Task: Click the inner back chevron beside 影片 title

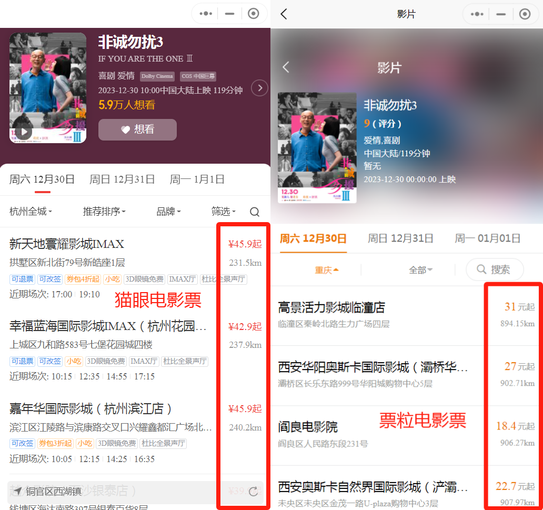Action: [x=286, y=67]
